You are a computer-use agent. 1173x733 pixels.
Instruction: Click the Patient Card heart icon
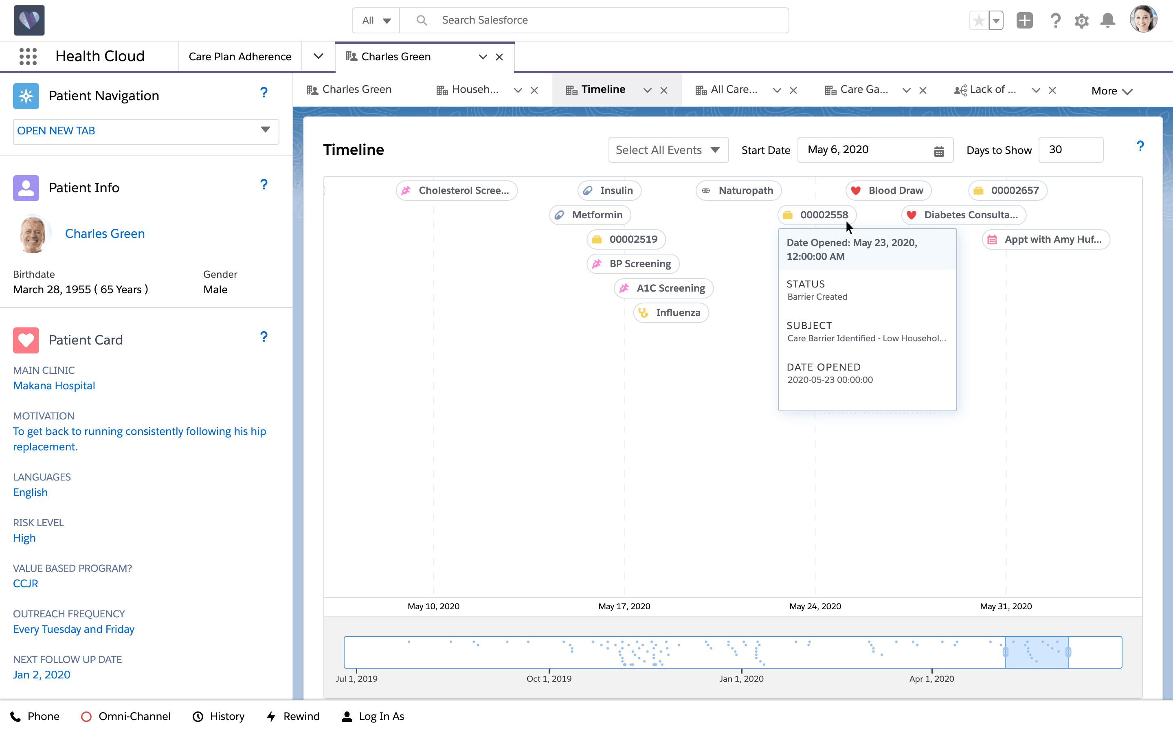click(x=26, y=340)
